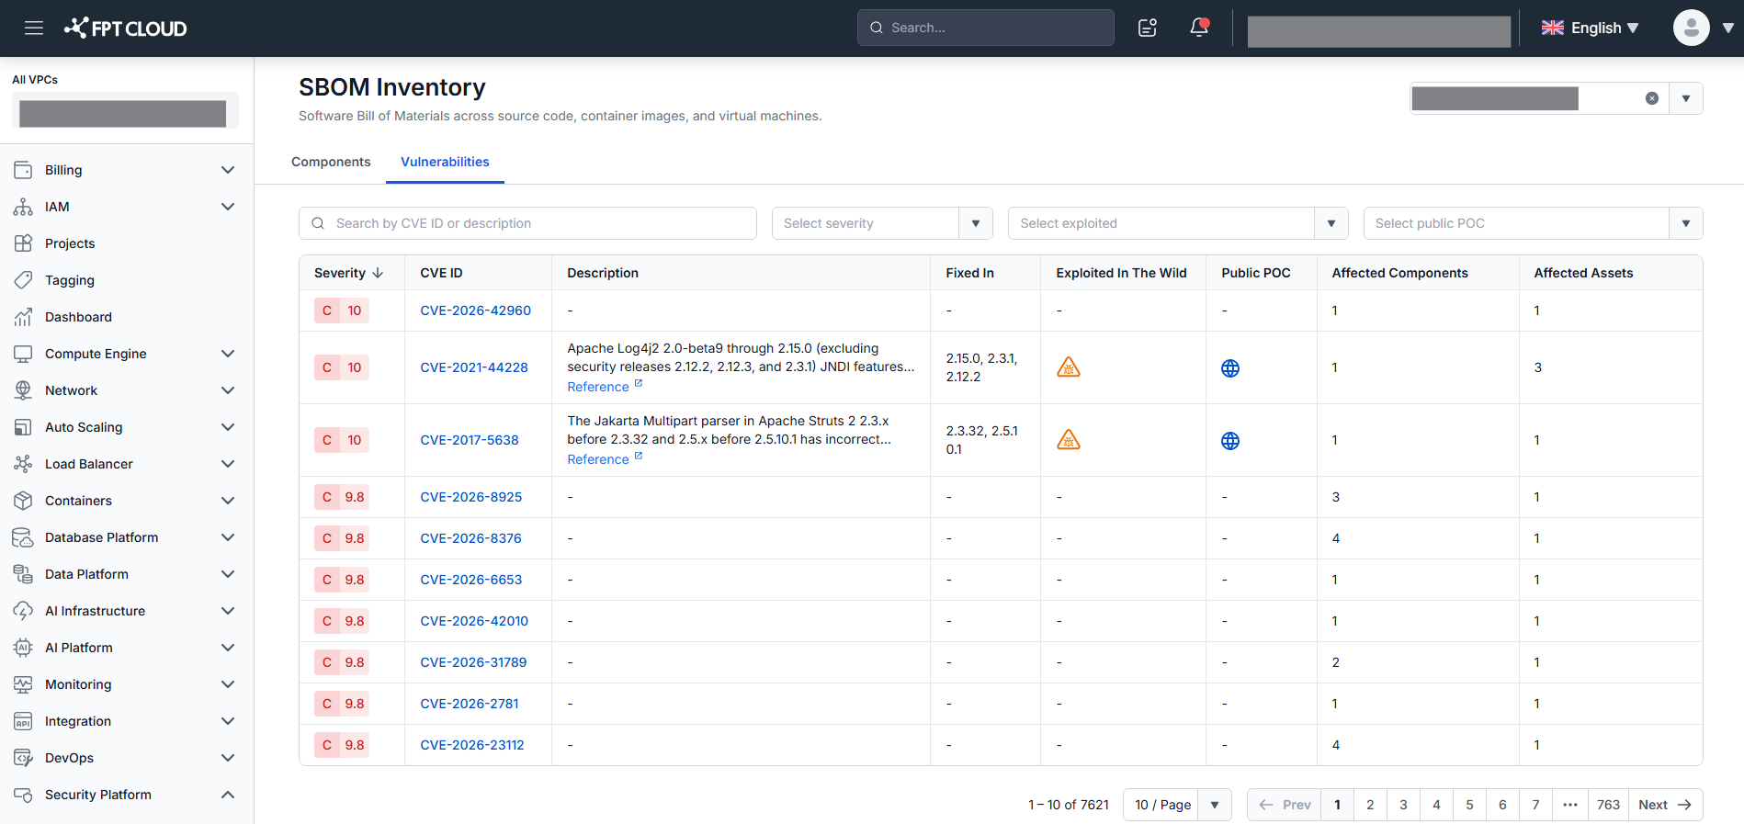The height and width of the screenshot is (824, 1744).
Task: Click the Billing sidebar icon
Action: point(23,170)
